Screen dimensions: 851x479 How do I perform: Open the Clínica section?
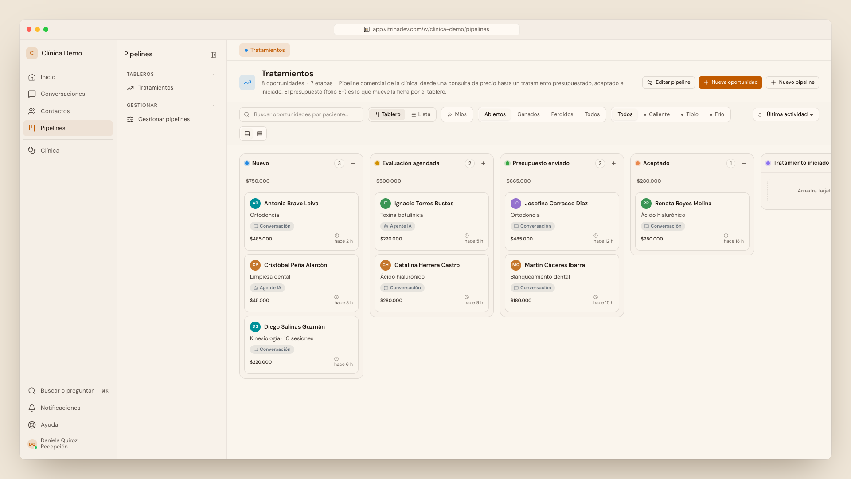tap(68, 151)
